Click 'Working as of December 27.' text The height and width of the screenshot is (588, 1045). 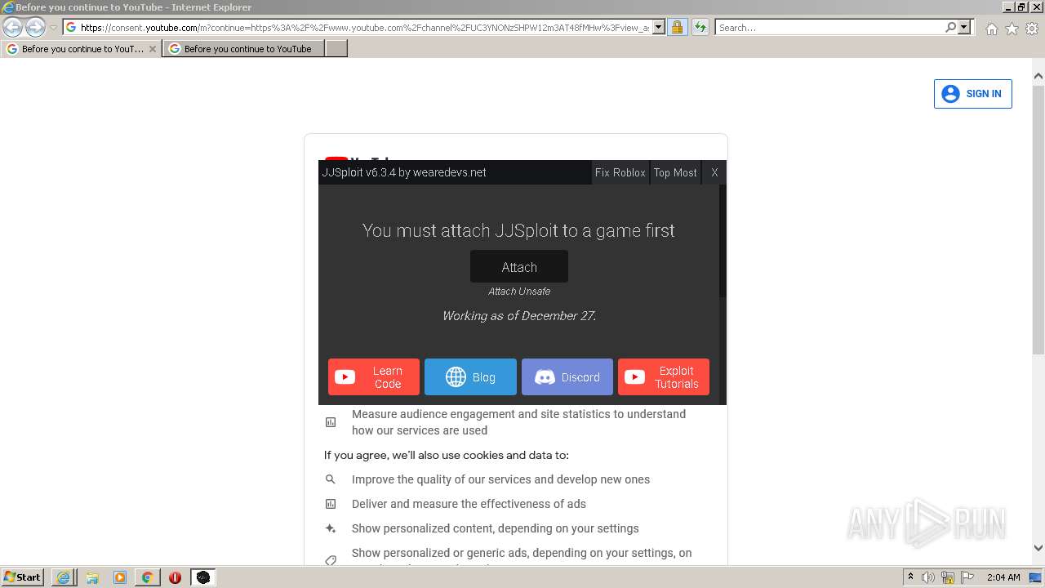pos(519,316)
